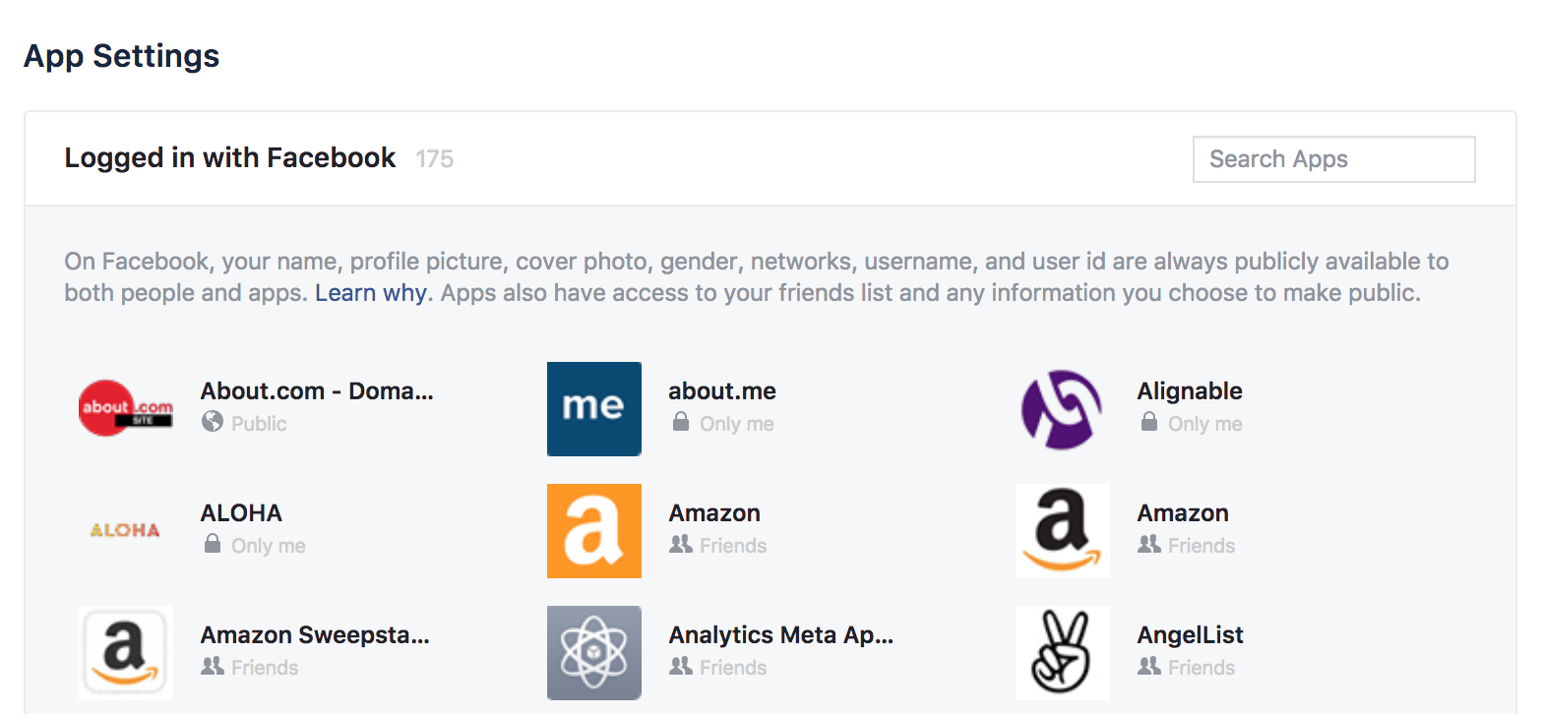Viewport: 1541px width, 714px height.
Task: Click the Only me lock beside Alignable
Action: click(x=1148, y=423)
